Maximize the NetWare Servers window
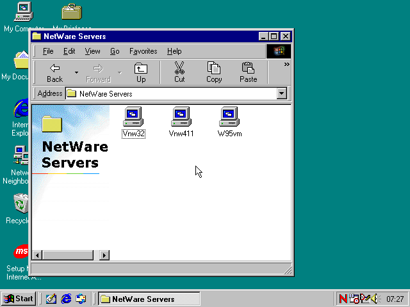Viewport: 410px width, 307px height. click(274, 36)
